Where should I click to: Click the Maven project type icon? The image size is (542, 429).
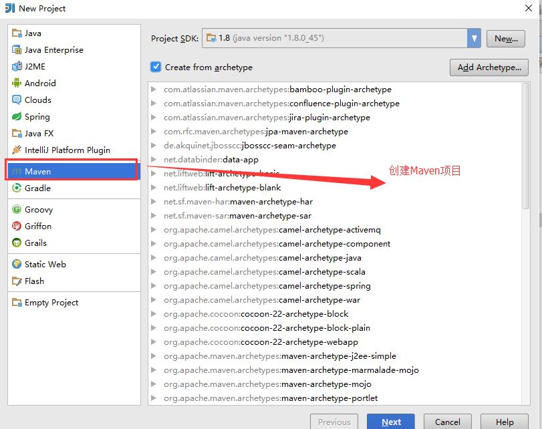click(x=17, y=172)
